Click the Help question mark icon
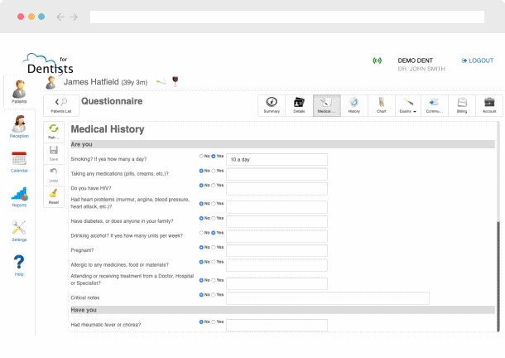505x358 pixels. coord(18,265)
